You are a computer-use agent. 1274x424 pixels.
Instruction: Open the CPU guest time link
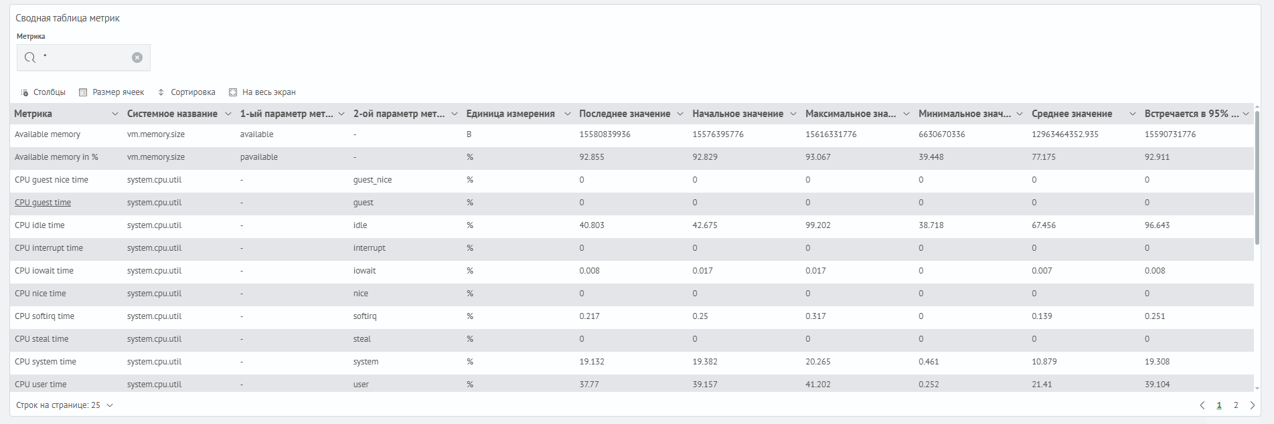point(43,203)
